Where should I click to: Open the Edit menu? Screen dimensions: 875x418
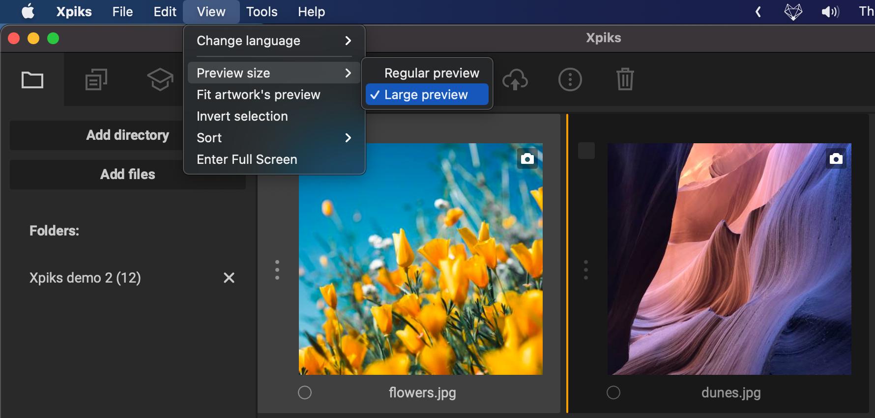pyautogui.click(x=165, y=11)
